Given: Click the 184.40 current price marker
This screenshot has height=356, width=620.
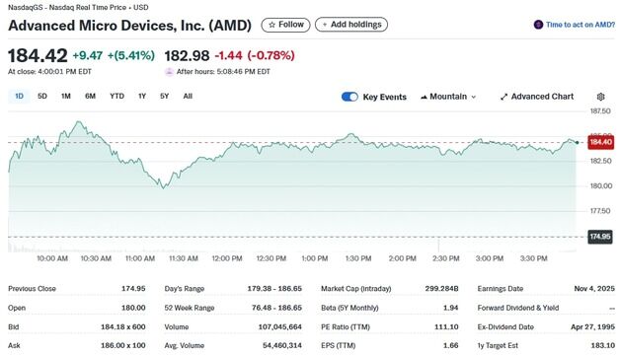Looking at the screenshot, I should click(600, 142).
